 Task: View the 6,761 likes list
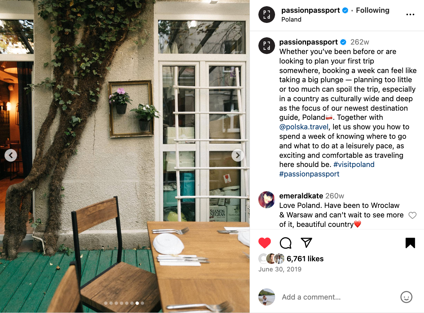coord(305,259)
